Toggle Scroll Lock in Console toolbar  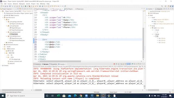point(123,64)
